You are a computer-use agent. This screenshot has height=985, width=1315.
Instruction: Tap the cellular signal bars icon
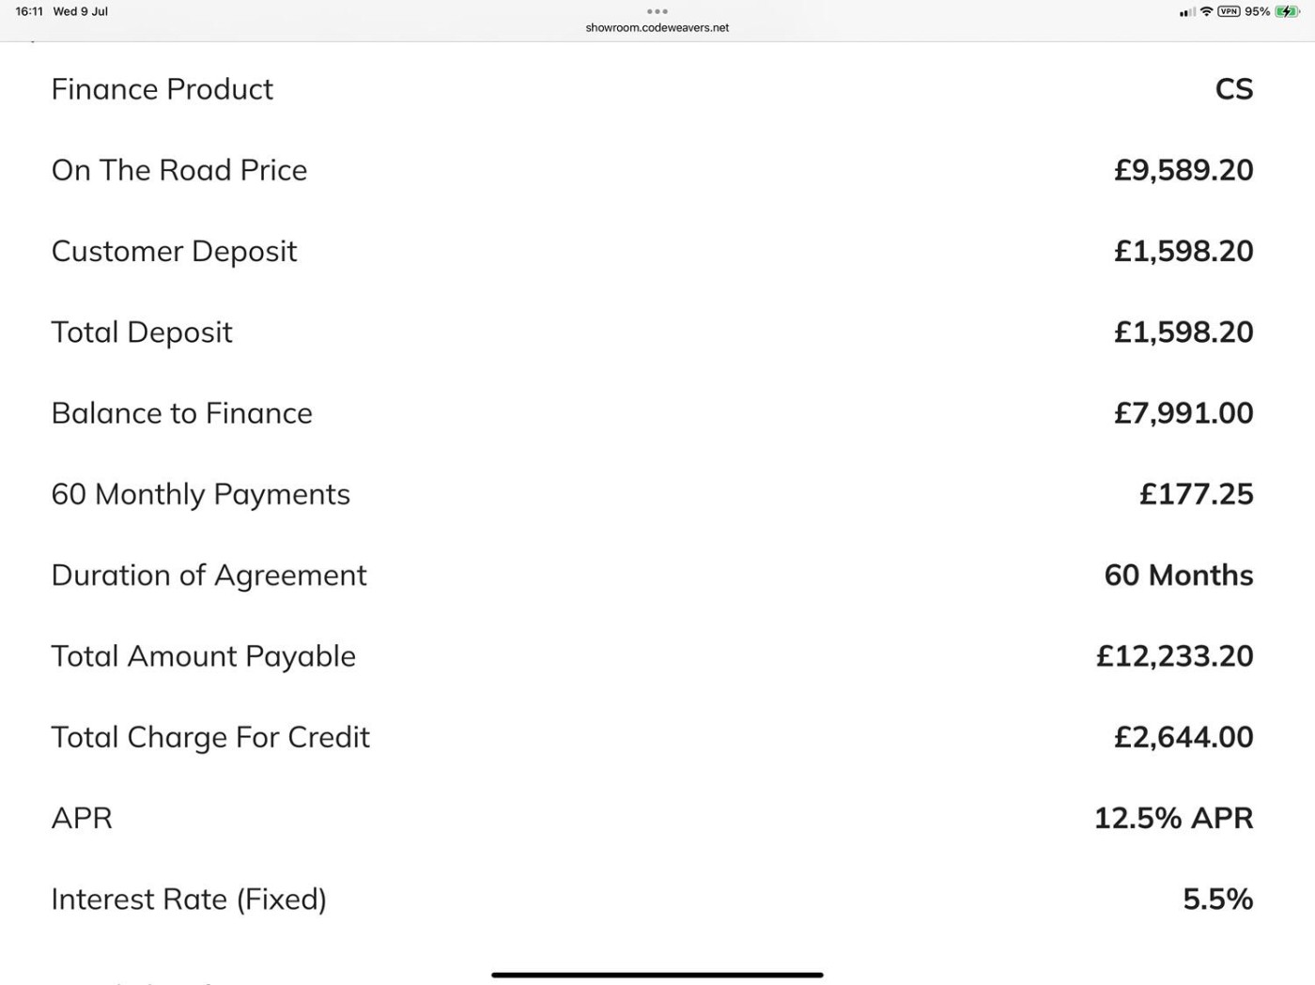[x=1187, y=12]
